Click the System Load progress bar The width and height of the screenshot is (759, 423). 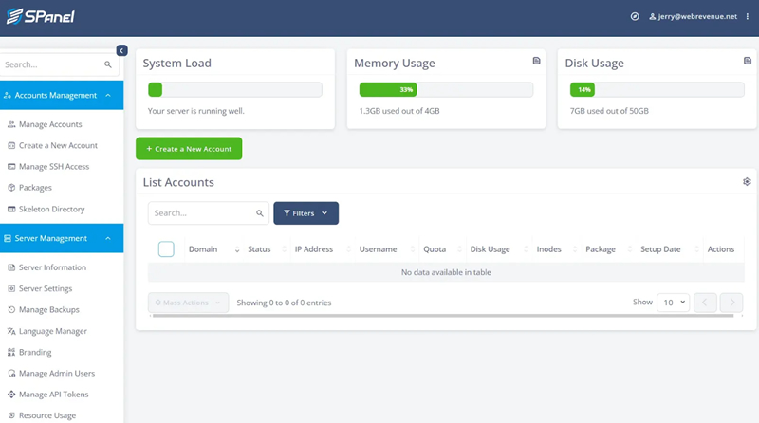coord(234,89)
